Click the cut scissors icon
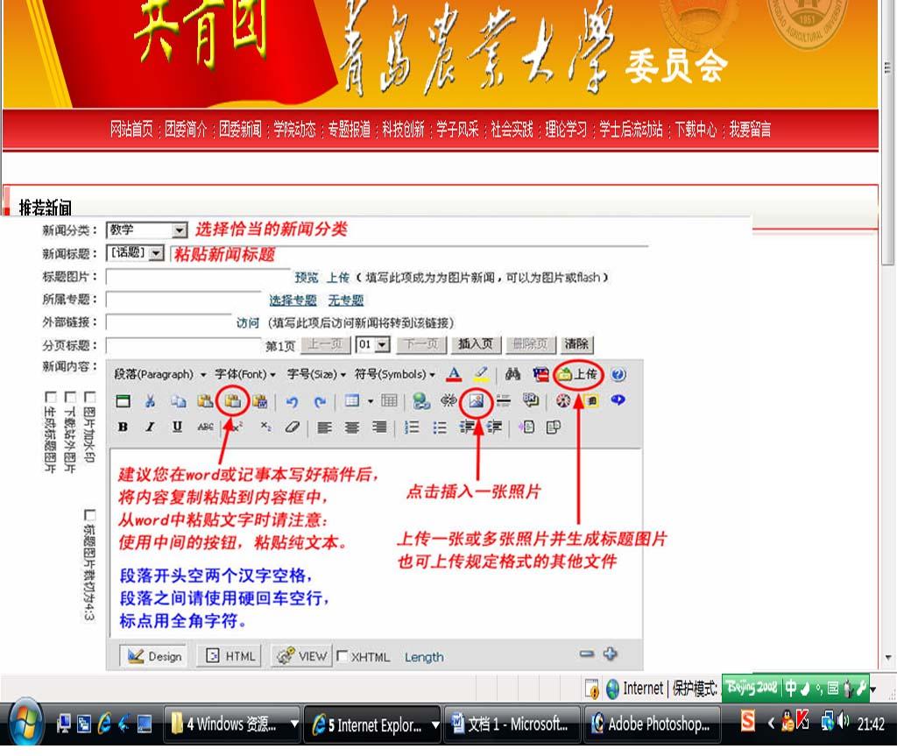904x756 pixels. pyautogui.click(x=150, y=402)
